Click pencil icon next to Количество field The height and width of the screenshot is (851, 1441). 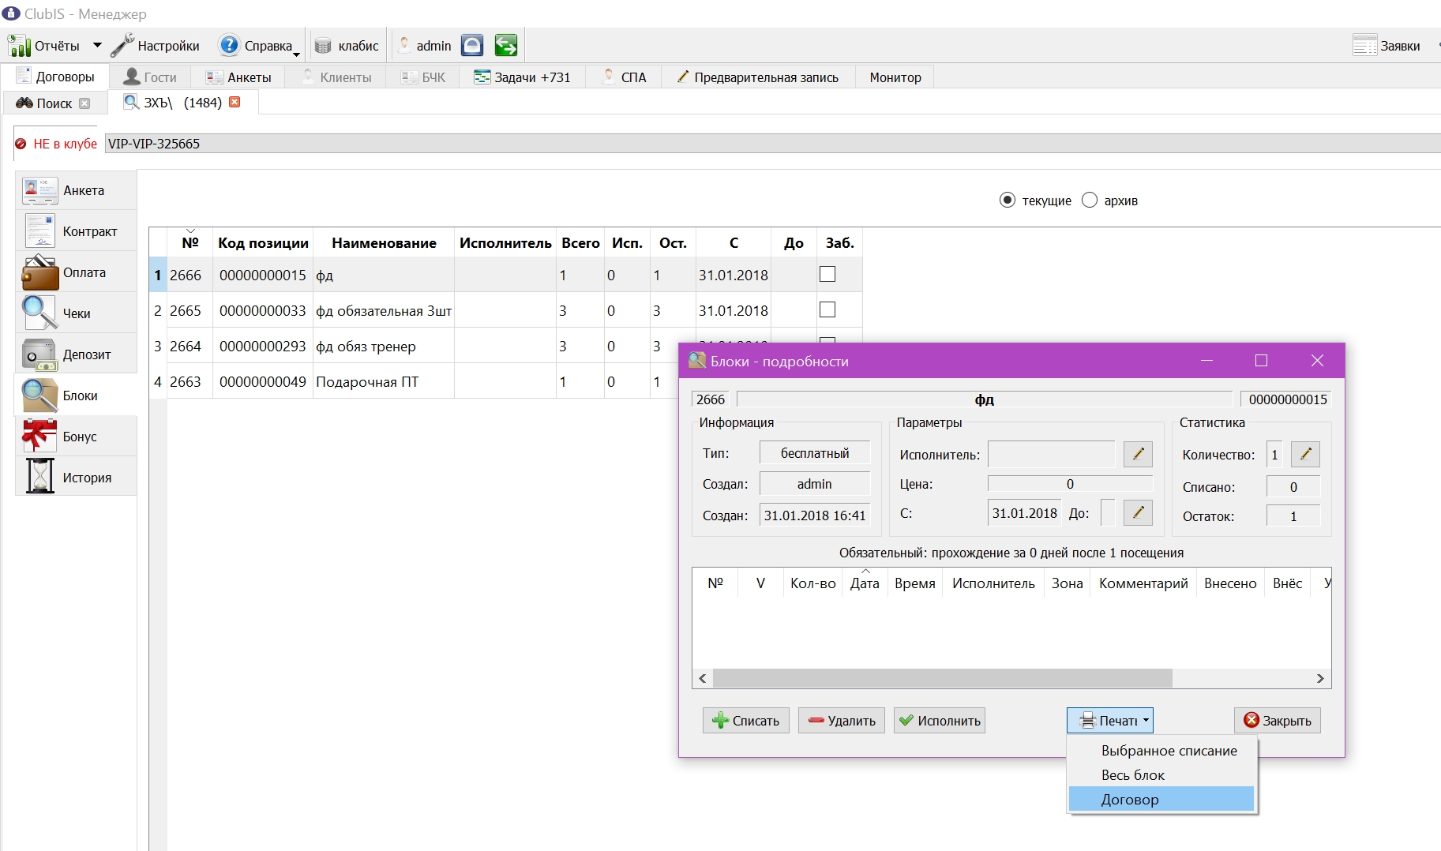pyautogui.click(x=1305, y=454)
